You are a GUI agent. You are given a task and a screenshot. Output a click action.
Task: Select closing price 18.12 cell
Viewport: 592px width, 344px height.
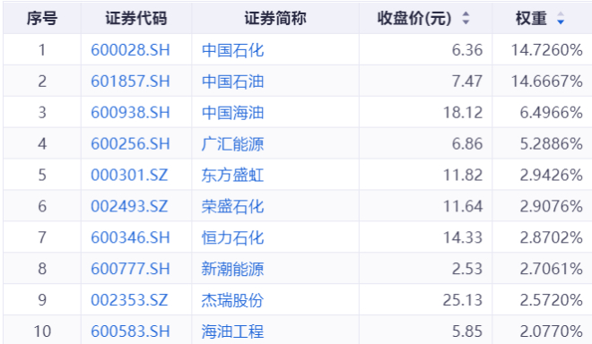[x=463, y=112]
